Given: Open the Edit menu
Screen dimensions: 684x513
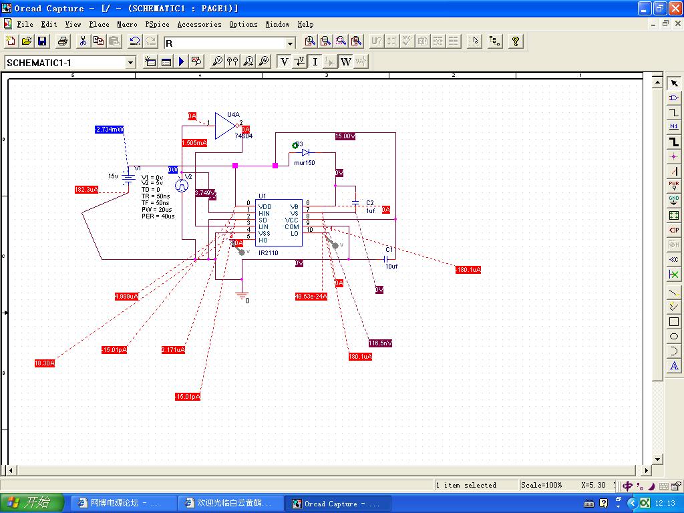Looking at the screenshot, I should coord(49,25).
